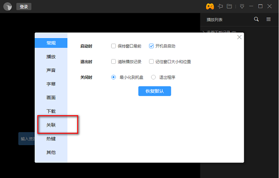279x178 pixels.
Task: Minimize the player window
Action: [251, 6]
